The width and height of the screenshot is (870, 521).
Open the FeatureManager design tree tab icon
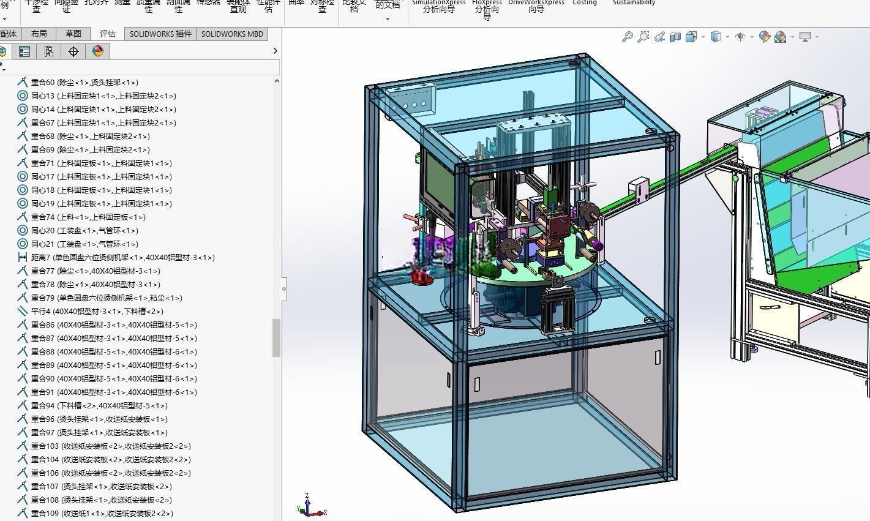(x=4, y=51)
